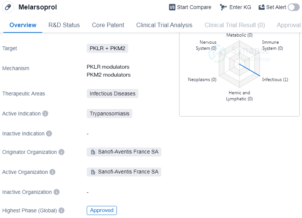Open the Clinical Trial Analysis tab
The image size is (302, 218).
(164, 25)
